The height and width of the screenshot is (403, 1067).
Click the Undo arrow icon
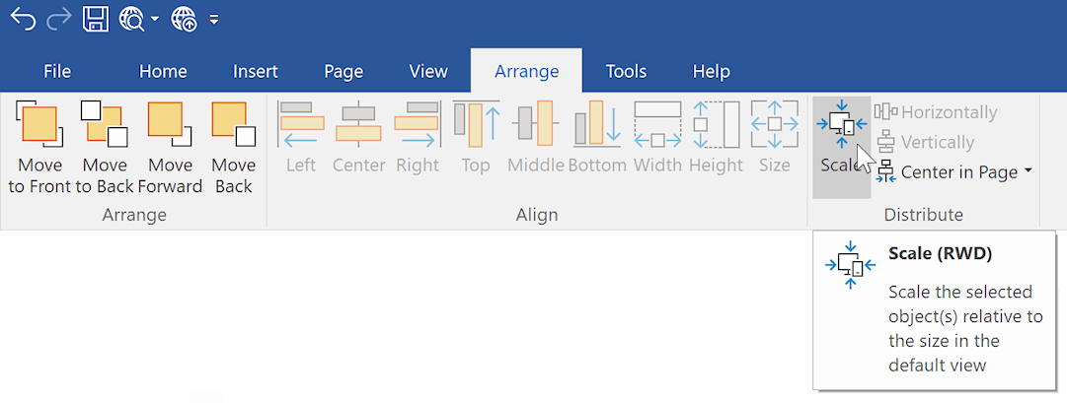point(22,18)
